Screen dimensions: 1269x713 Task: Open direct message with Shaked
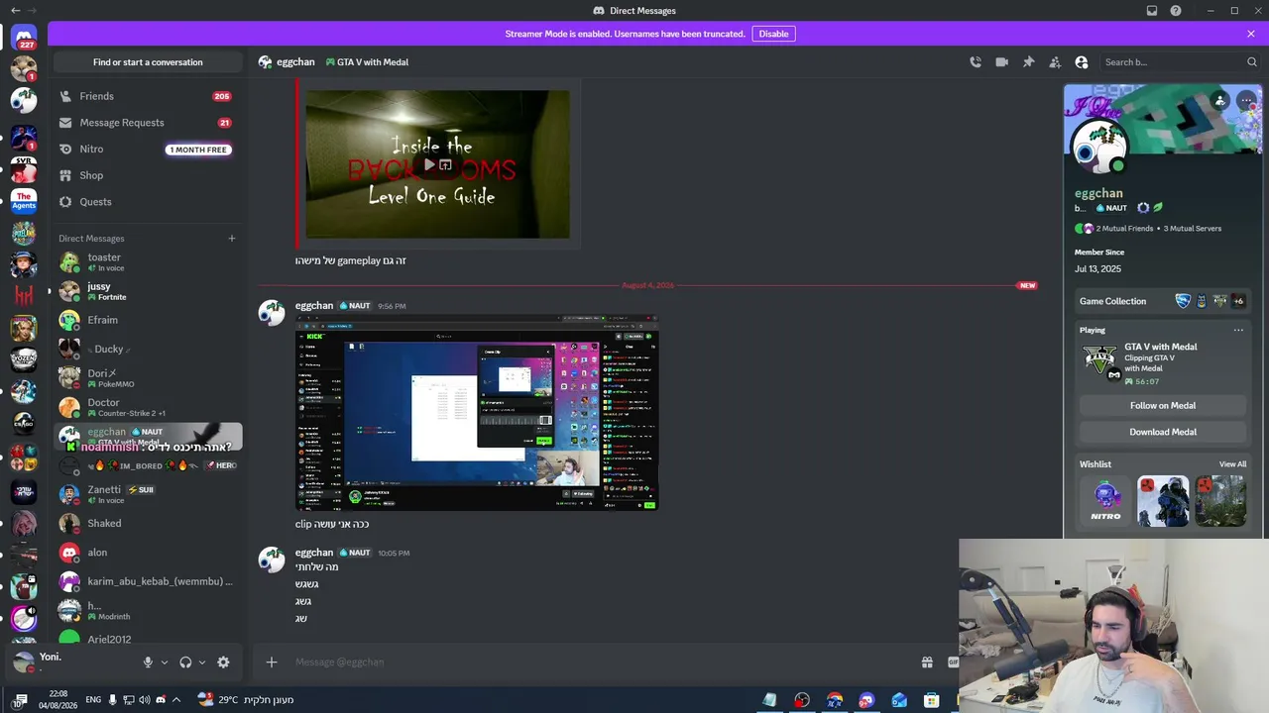coord(148,523)
